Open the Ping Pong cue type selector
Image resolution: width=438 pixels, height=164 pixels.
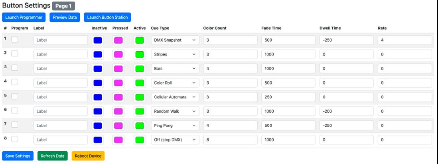pyautogui.click(x=175, y=126)
